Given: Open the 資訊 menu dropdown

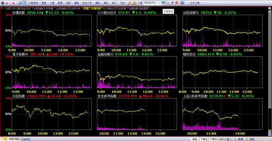Looking at the screenshot, I should click(x=107, y=3).
